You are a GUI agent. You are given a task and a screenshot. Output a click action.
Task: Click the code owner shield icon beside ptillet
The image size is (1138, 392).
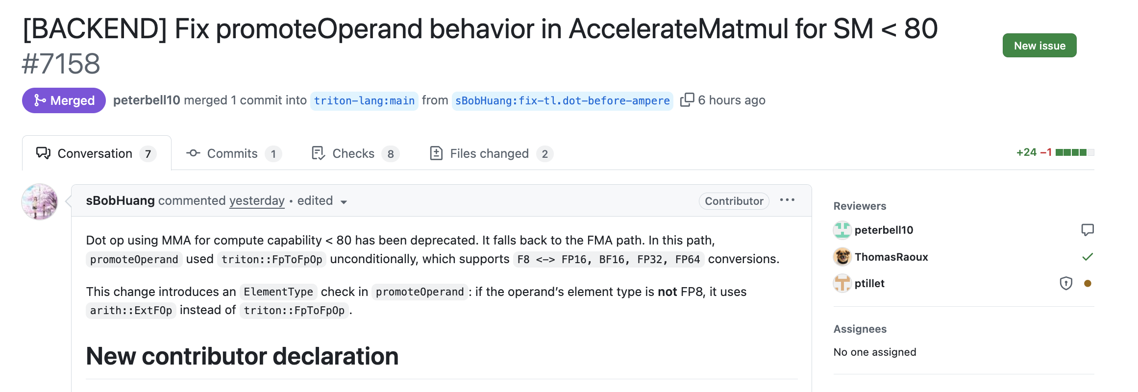pos(1065,283)
